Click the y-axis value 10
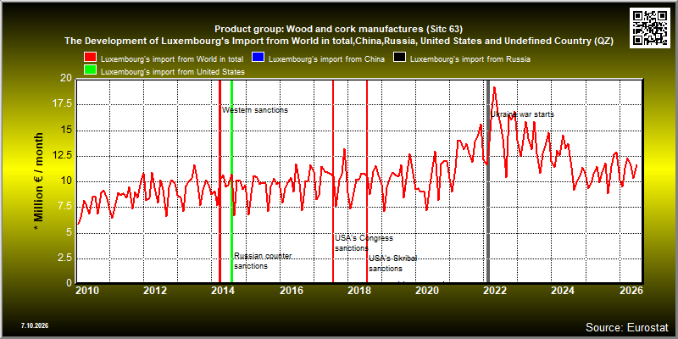Image resolution: width=678 pixels, height=339 pixels. click(x=66, y=181)
